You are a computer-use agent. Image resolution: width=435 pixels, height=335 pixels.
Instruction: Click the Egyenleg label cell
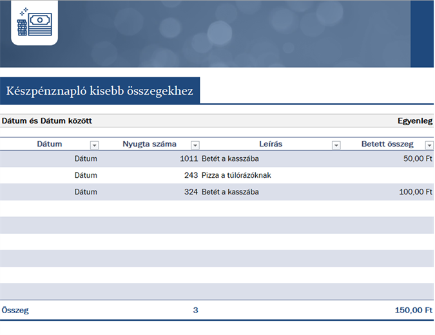pos(415,121)
